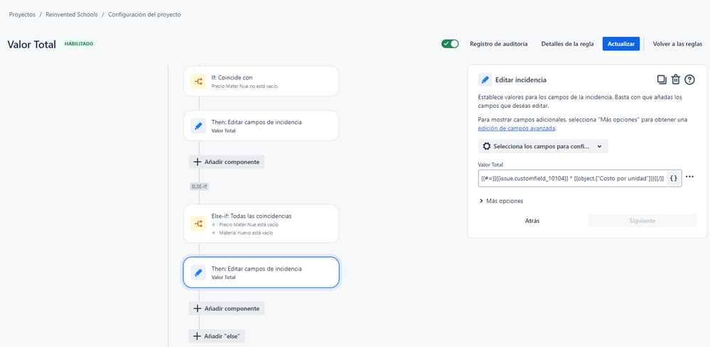Image resolution: width=710 pixels, height=347 pixels.
Task: Open Proyectos breadcrumb
Action: [22, 14]
